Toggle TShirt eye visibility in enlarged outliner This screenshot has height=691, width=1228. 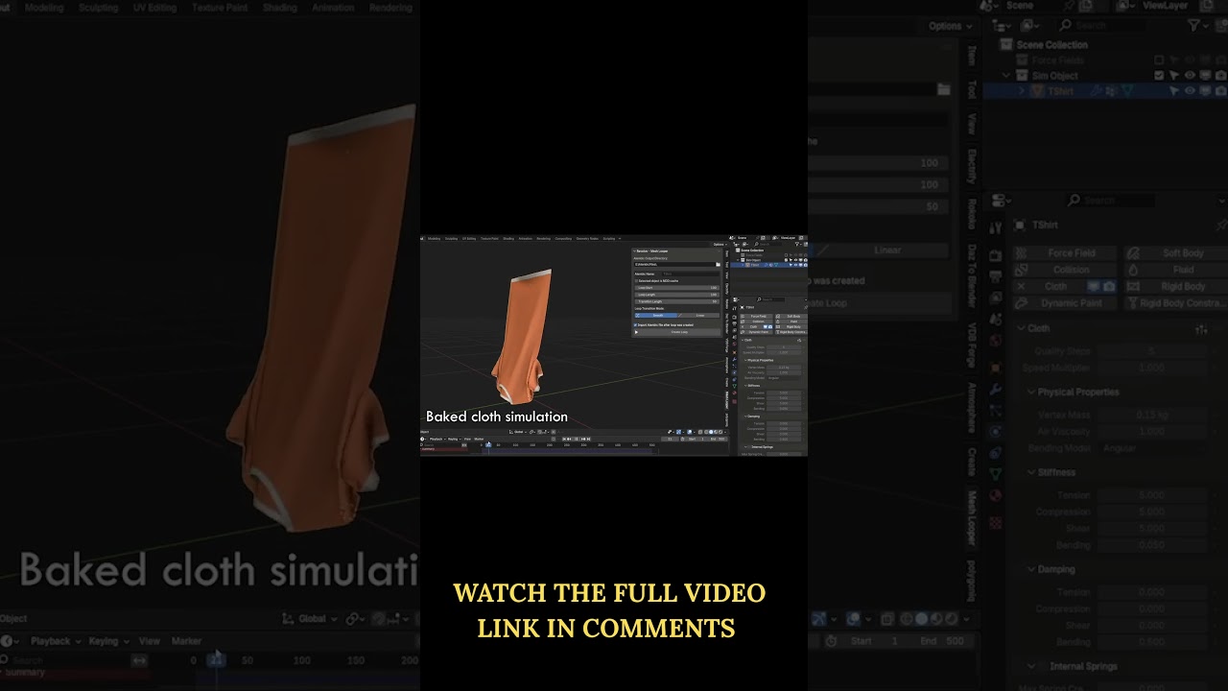[x=1190, y=91]
